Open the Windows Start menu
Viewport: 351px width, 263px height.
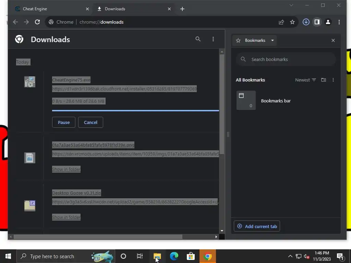[8, 256]
